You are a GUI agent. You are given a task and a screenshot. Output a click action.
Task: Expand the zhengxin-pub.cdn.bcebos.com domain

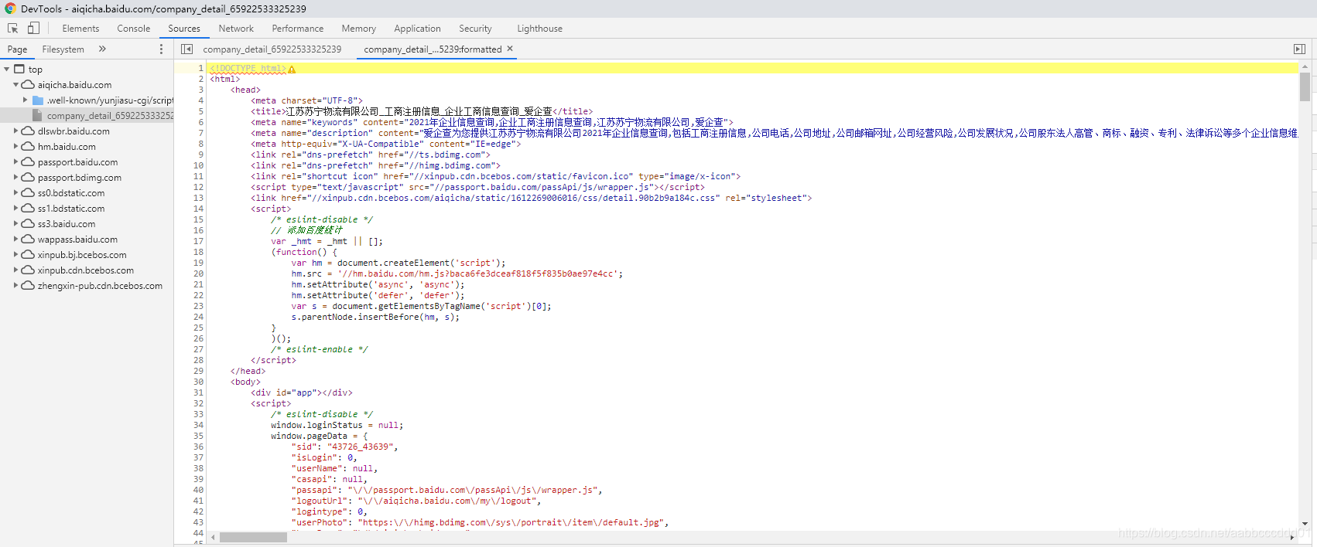(15, 285)
